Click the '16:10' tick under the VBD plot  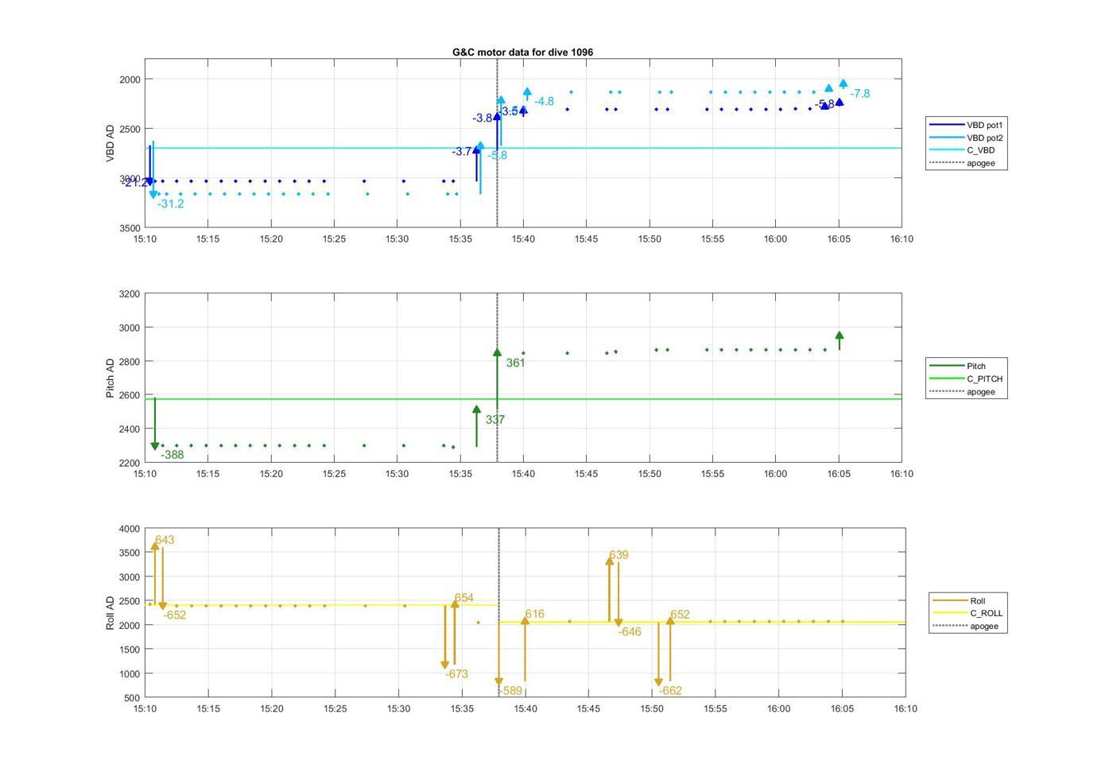[902, 239]
